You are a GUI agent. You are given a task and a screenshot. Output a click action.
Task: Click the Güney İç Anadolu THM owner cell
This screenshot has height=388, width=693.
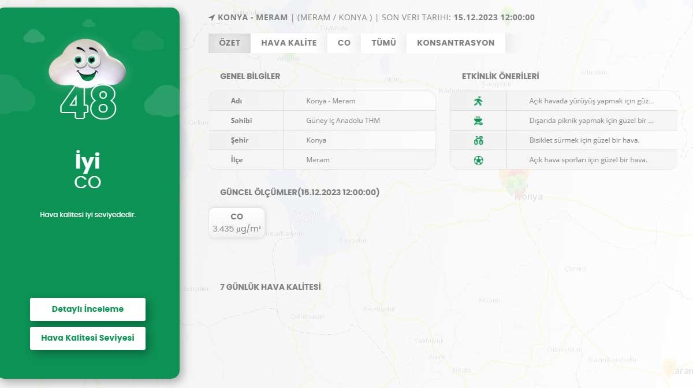click(x=343, y=121)
